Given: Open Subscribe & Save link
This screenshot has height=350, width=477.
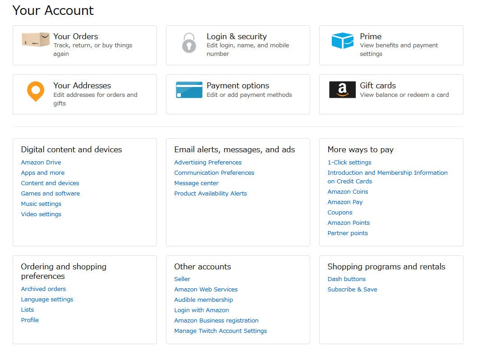Looking at the screenshot, I should [x=352, y=289].
